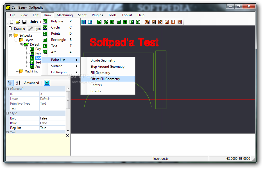Close the yellow description pane with X
The width and height of the screenshot is (263, 169).
pos(67,135)
